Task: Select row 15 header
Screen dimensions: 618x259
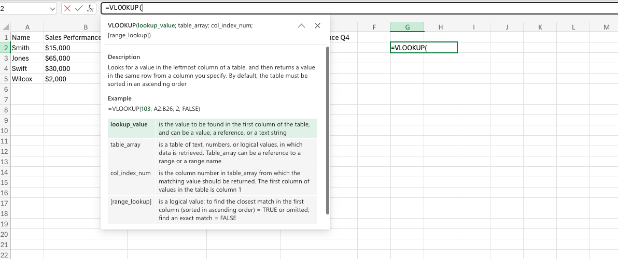Action: coord(6,183)
